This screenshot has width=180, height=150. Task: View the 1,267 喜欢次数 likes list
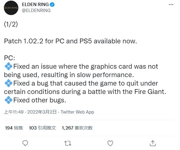(77, 128)
